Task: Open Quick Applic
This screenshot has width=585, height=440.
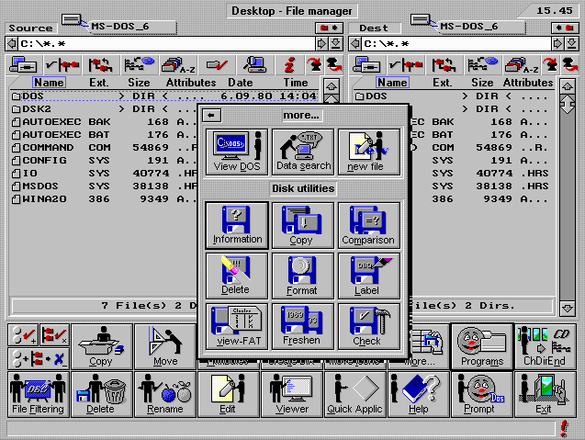Action: click(355, 394)
